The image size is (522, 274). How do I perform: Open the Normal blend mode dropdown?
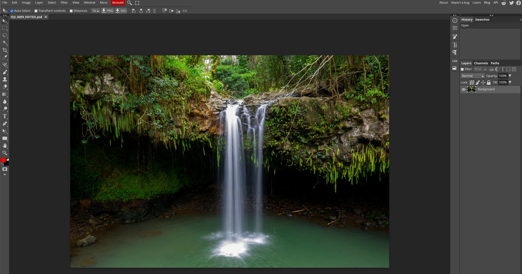pyautogui.click(x=472, y=76)
